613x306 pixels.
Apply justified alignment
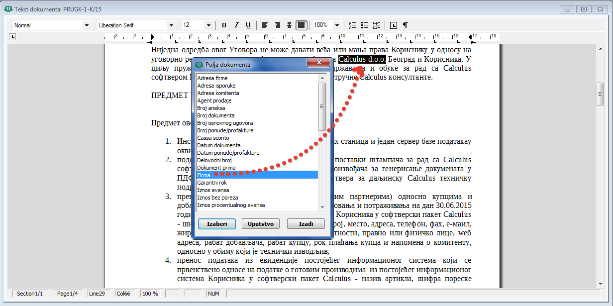click(301, 25)
